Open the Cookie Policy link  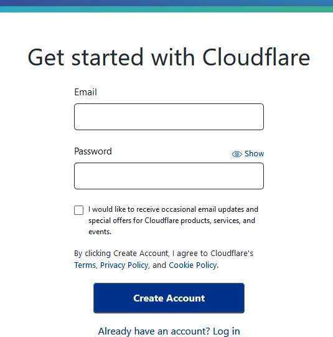click(192, 265)
